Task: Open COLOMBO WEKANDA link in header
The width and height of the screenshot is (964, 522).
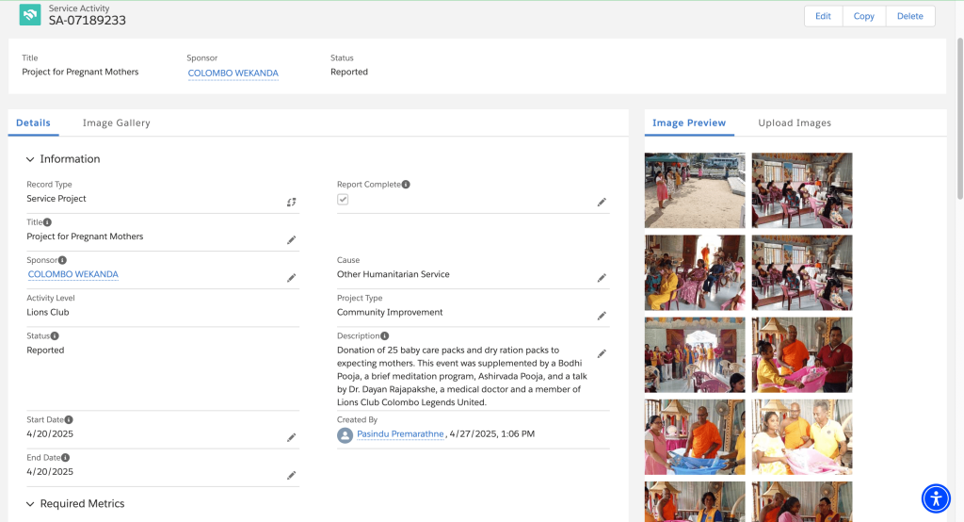Action: 233,73
